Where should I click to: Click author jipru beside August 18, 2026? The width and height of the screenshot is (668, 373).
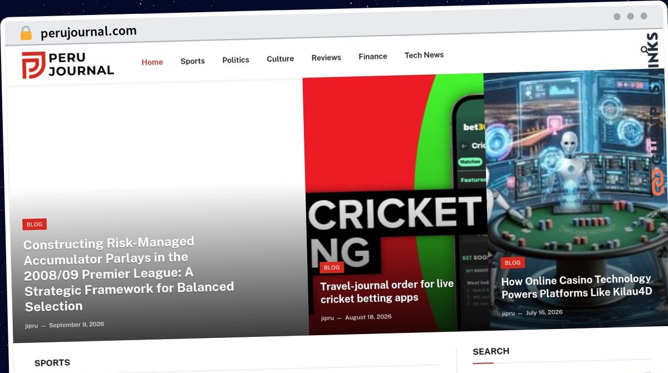(327, 318)
